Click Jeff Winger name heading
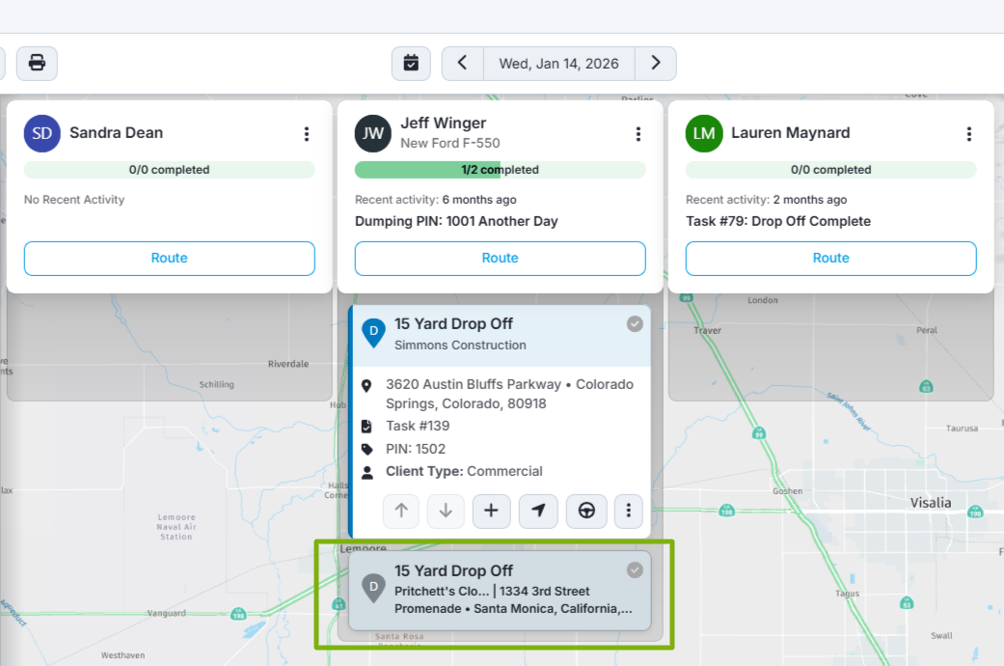1004x666 pixels. pos(443,124)
